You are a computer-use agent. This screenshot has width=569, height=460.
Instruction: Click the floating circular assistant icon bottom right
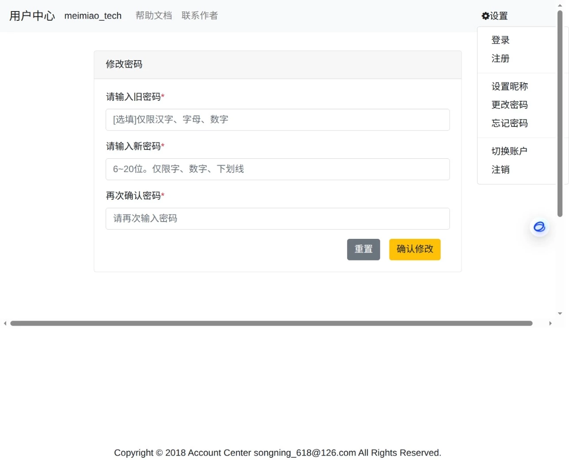point(539,226)
